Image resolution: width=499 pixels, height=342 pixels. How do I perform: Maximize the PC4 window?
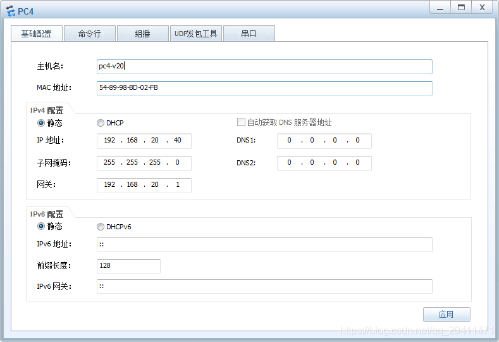pos(461,8)
